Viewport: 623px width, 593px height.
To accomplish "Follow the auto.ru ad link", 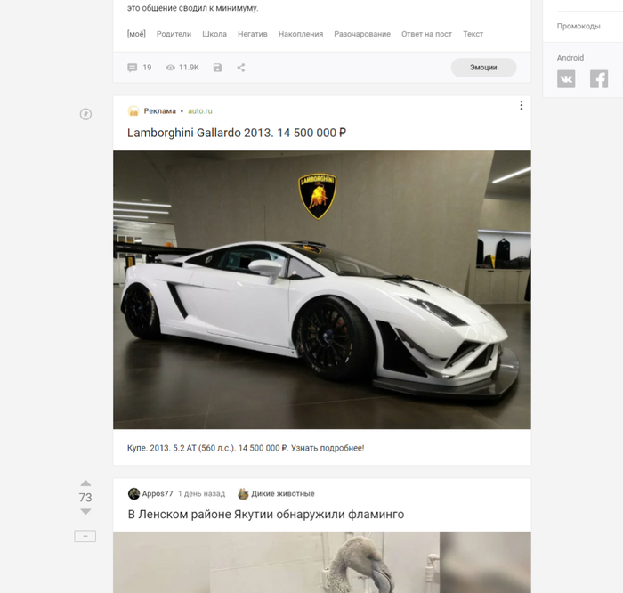I will [200, 111].
